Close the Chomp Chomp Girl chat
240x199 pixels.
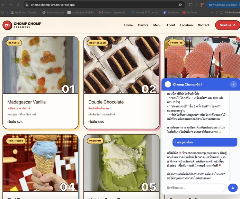pos(233,84)
